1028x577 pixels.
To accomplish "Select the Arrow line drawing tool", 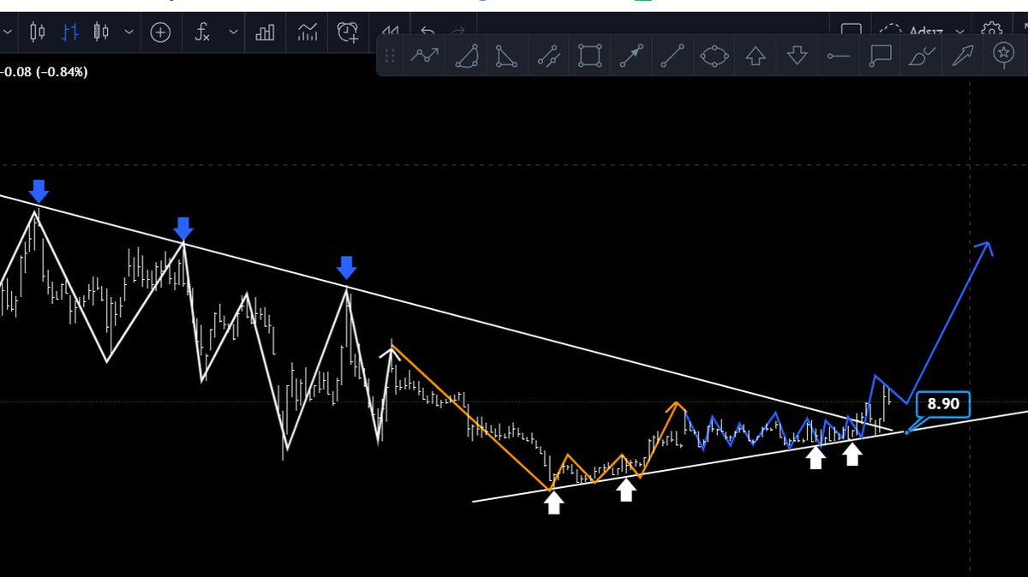I will [x=631, y=57].
